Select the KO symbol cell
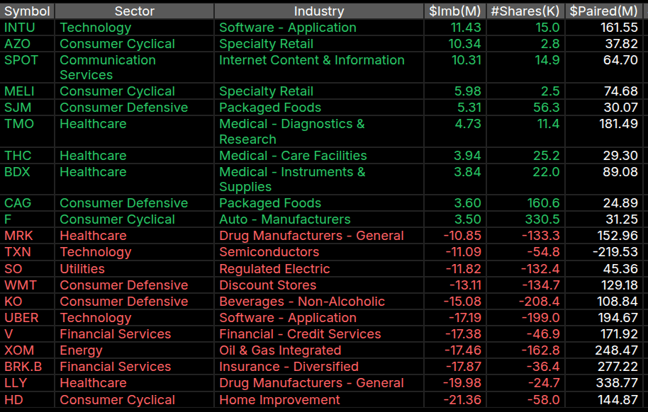 click(27, 302)
